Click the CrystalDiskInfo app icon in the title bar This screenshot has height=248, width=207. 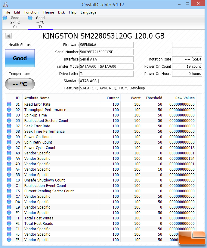click(5, 5)
